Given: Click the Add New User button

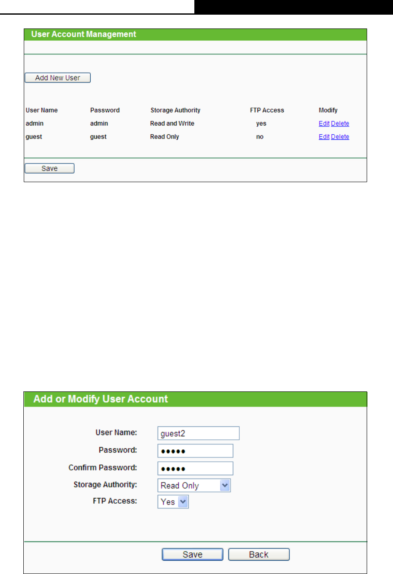Looking at the screenshot, I should [x=57, y=78].
